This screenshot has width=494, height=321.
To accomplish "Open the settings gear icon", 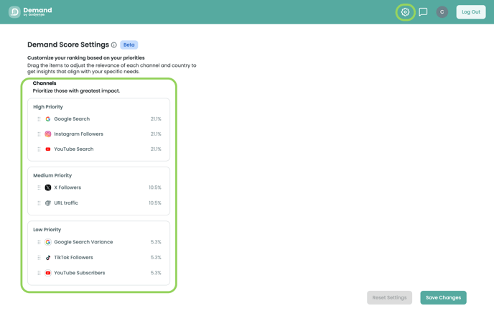I will 405,12.
